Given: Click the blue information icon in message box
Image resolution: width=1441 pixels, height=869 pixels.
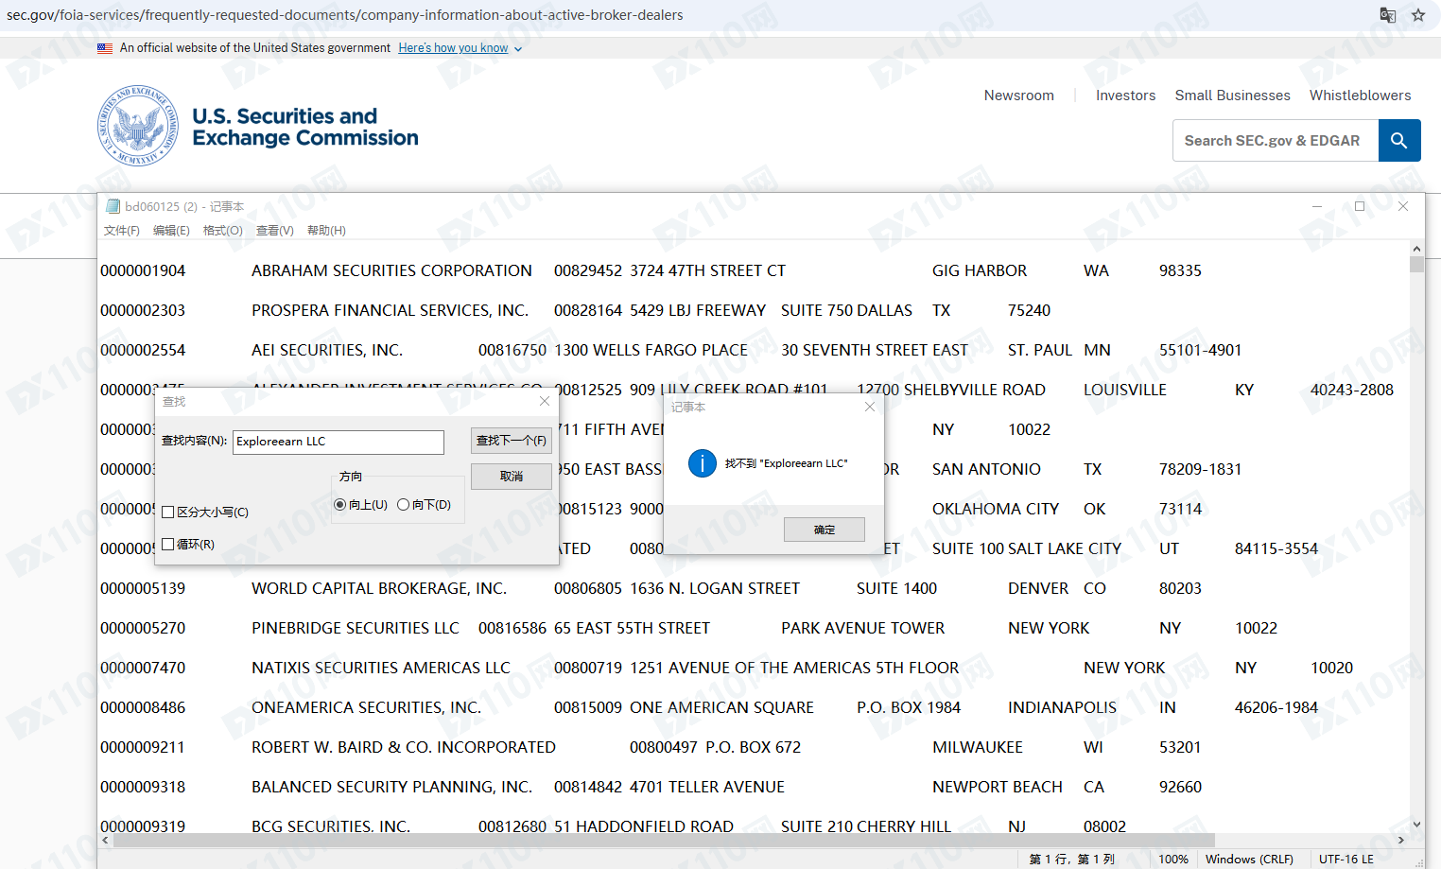Looking at the screenshot, I should point(702,463).
